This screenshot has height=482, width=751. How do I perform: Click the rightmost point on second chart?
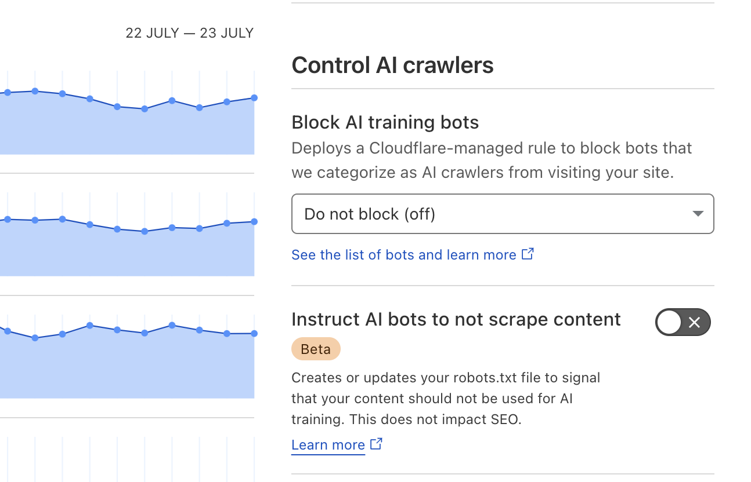click(x=254, y=221)
